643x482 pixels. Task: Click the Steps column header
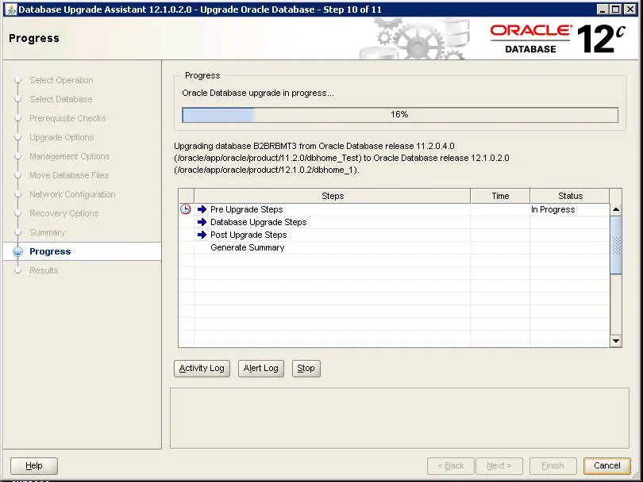click(332, 196)
